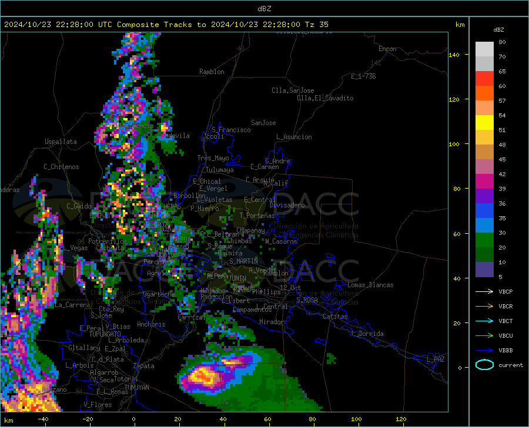
Task: Click the TUPUNGATO city label
Action: [105, 334]
